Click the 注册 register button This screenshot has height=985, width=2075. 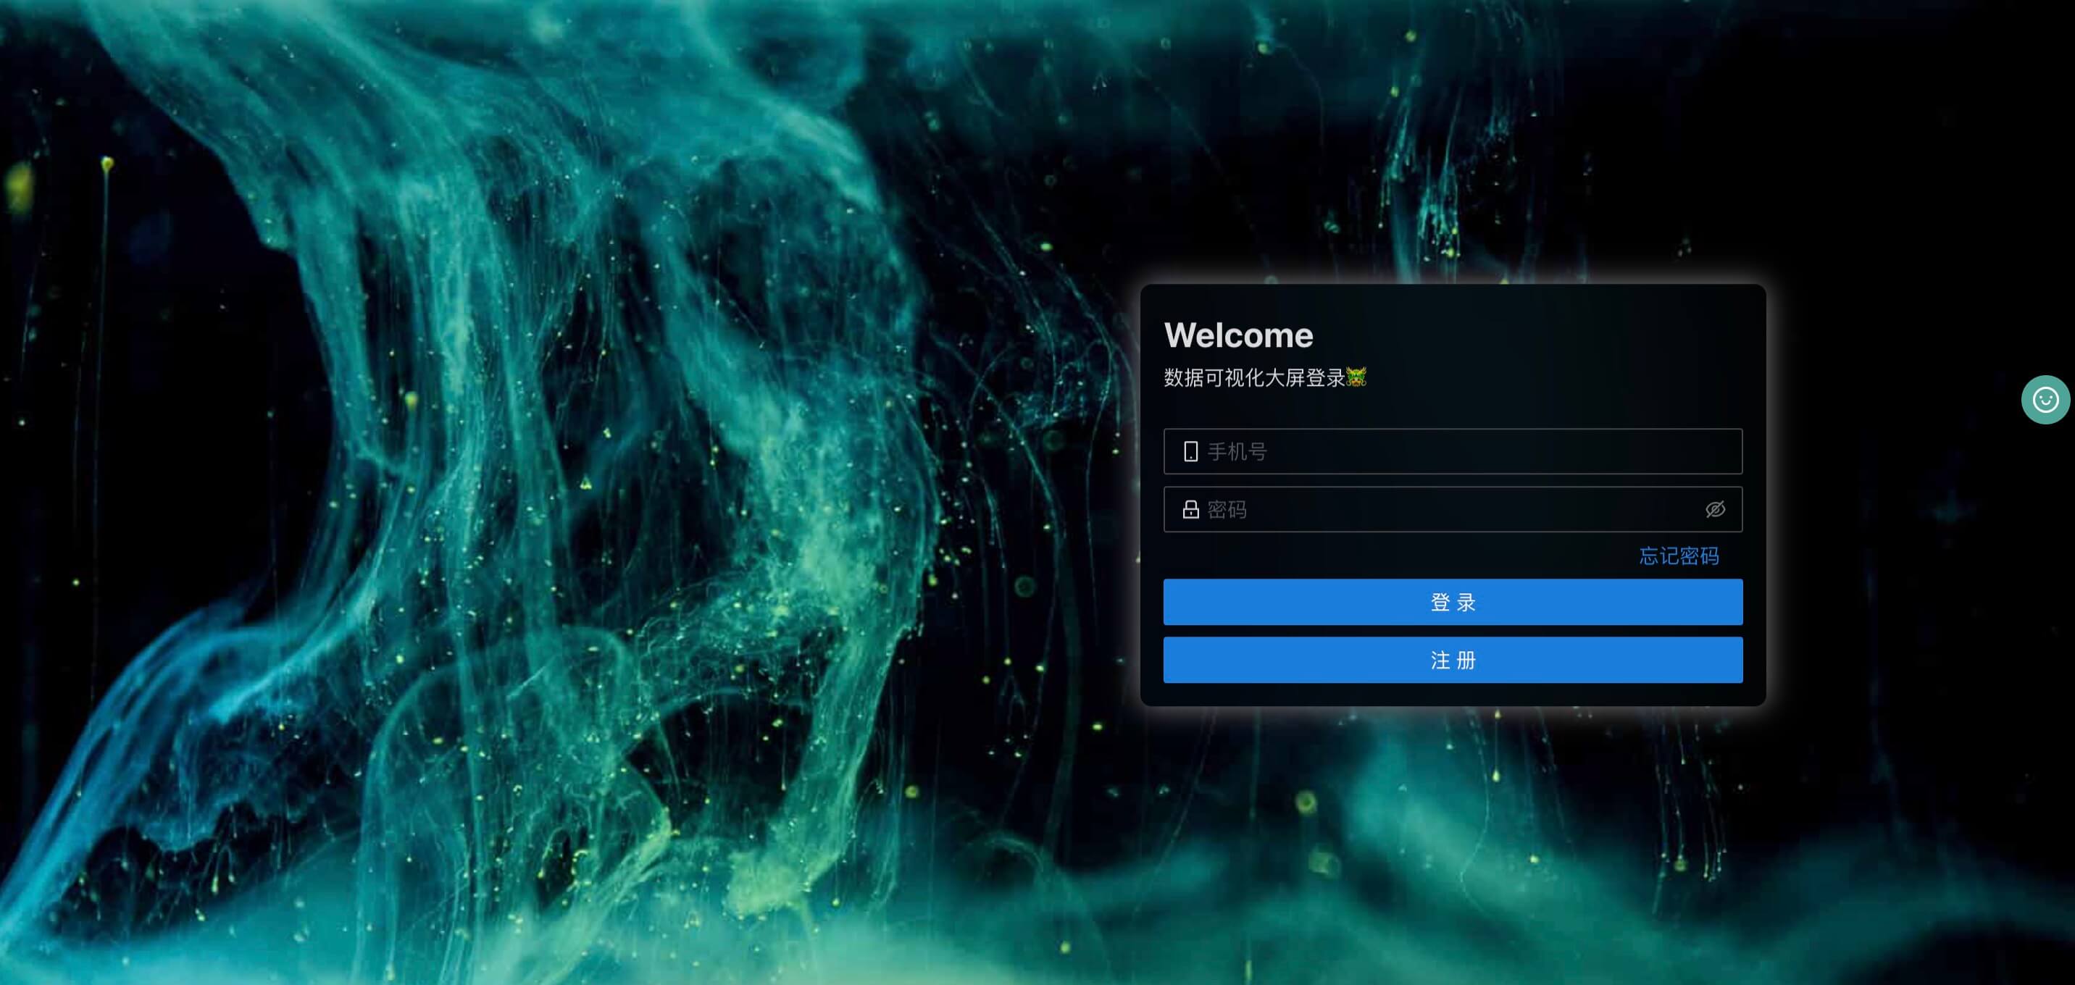tap(1453, 661)
